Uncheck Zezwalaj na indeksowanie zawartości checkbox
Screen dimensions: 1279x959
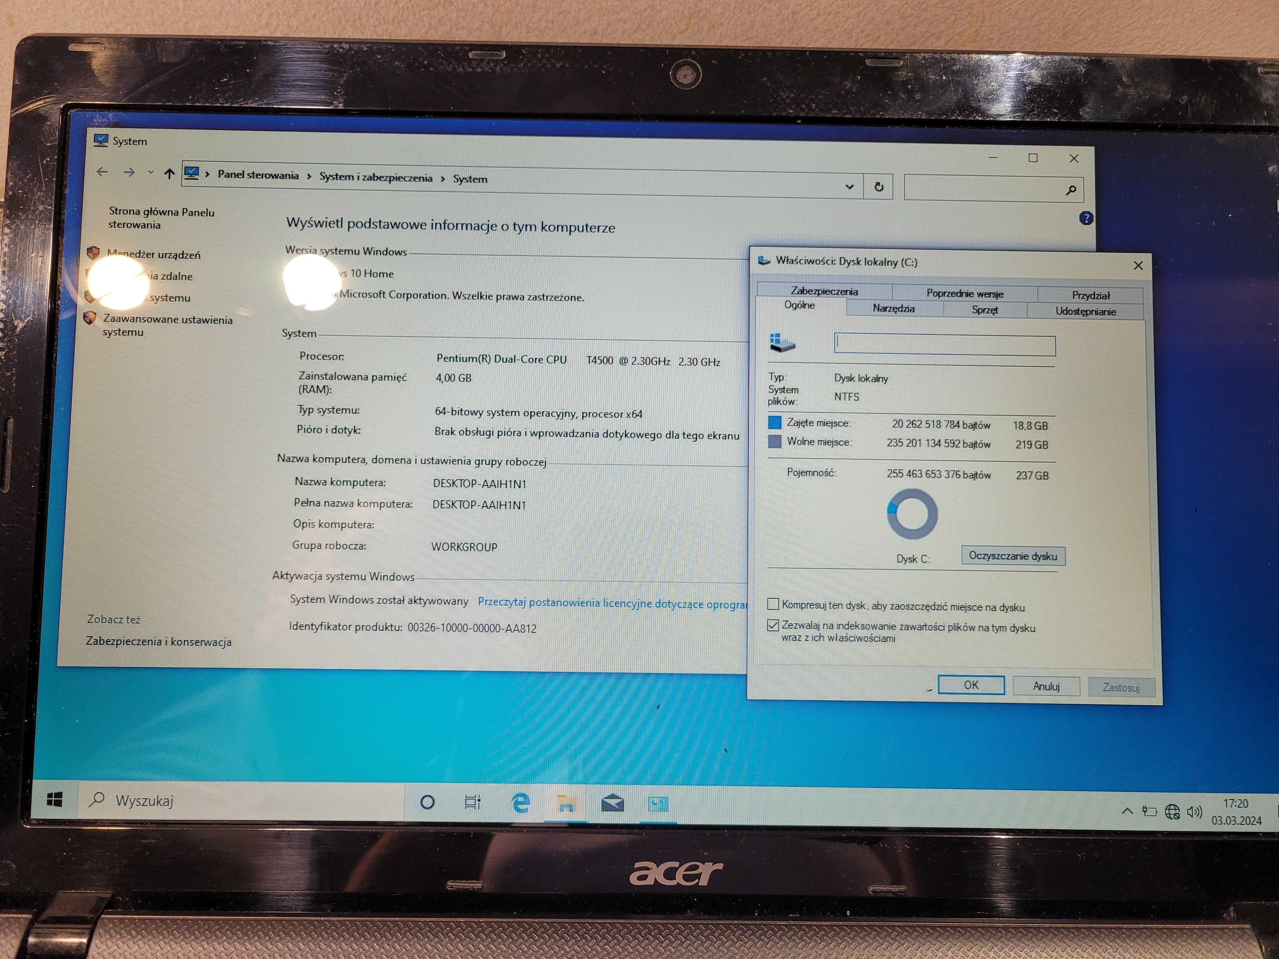(x=772, y=625)
